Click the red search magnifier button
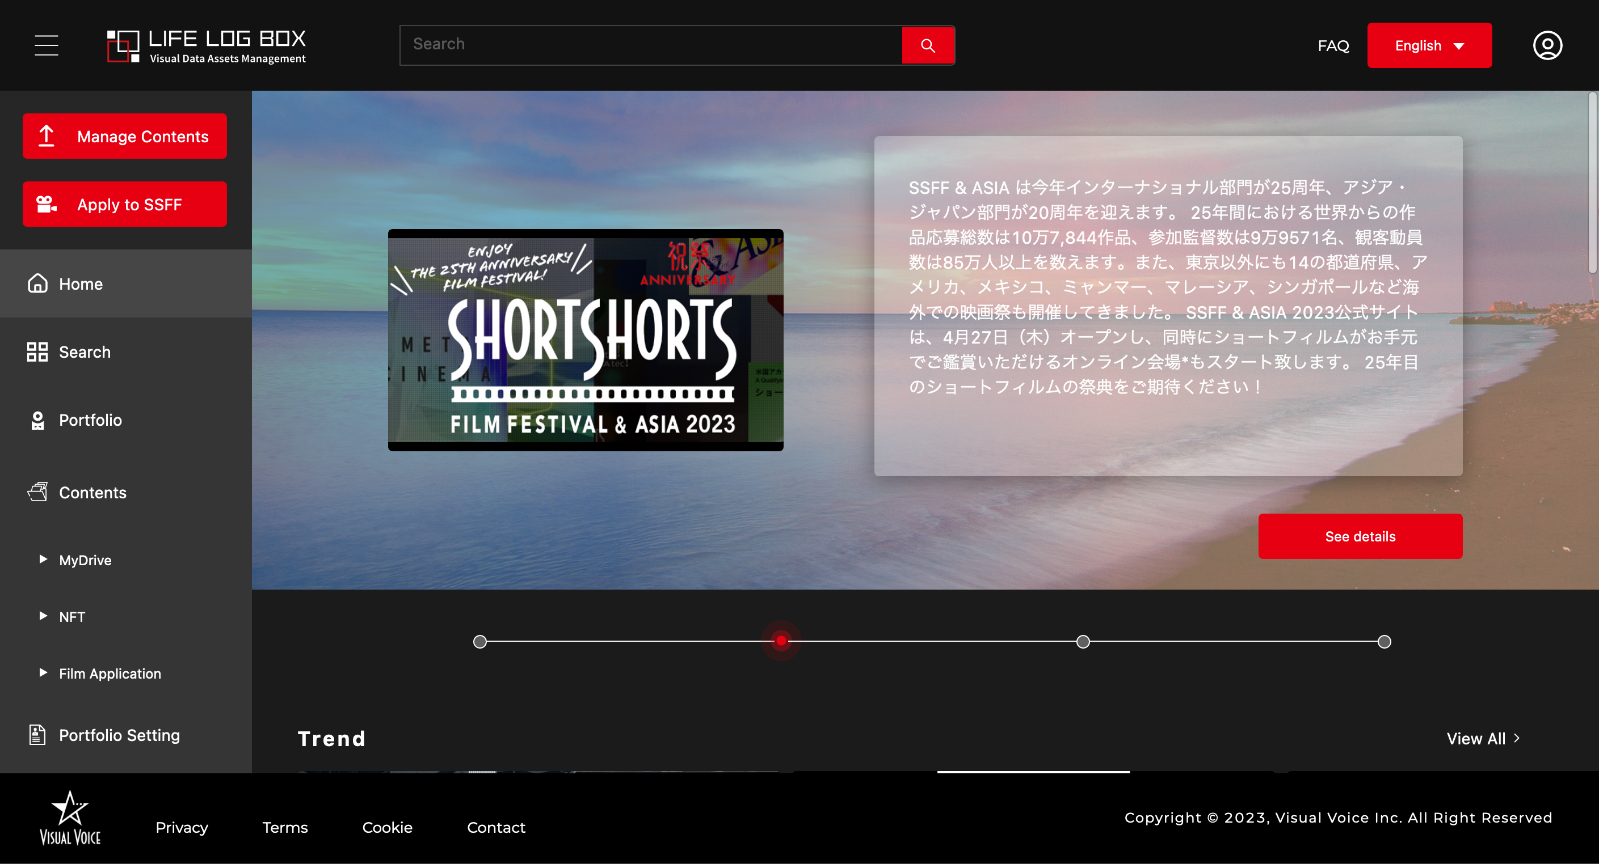Image resolution: width=1599 pixels, height=864 pixels. tap(927, 45)
